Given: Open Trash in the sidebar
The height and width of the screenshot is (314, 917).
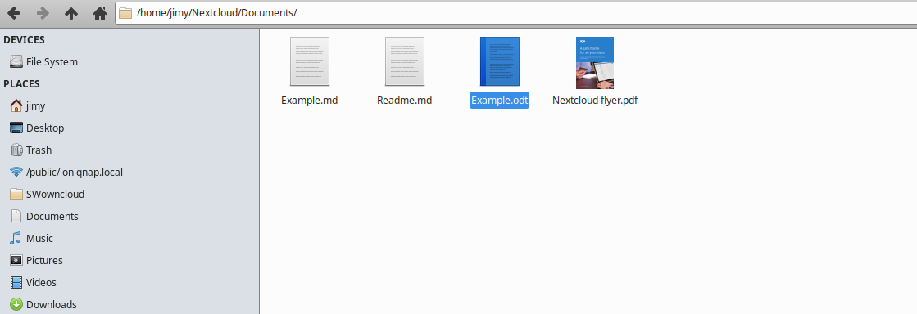Looking at the screenshot, I should pyautogui.click(x=129, y=150).
